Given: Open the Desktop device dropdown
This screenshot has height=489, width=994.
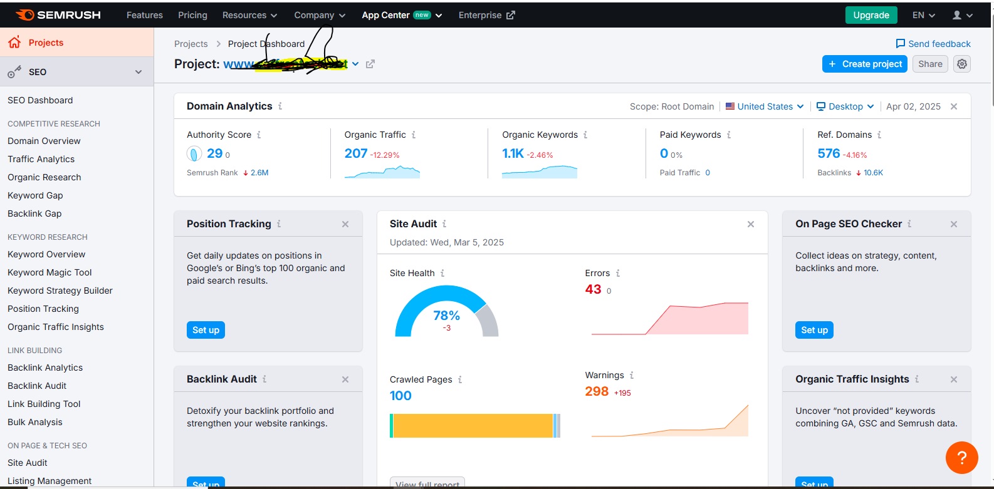Looking at the screenshot, I should pyautogui.click(x=845, y=106).
